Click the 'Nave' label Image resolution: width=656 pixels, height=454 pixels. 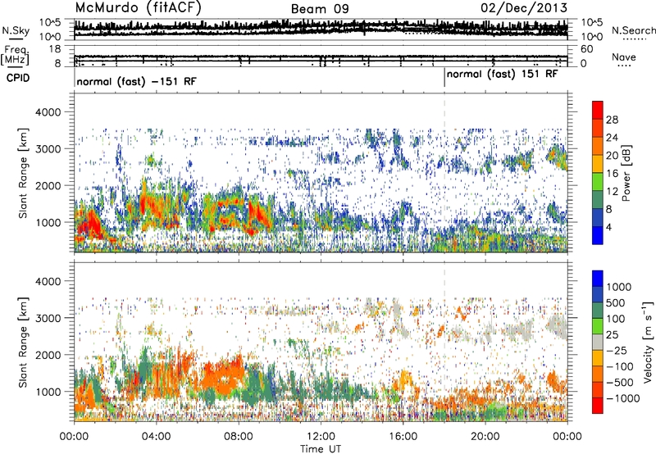[x=623, y=57]
